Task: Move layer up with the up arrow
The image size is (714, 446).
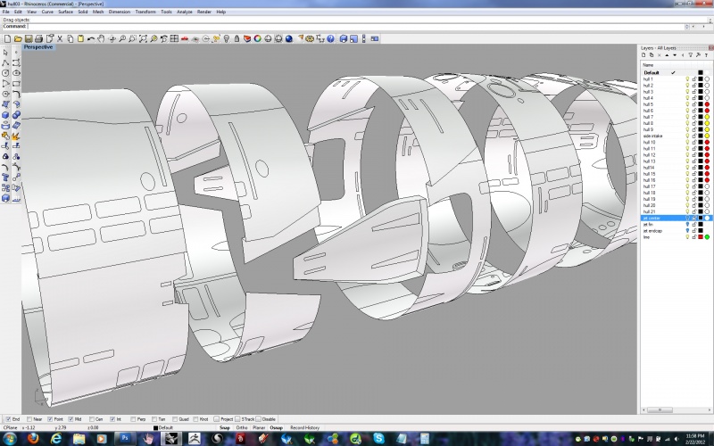Action: tap(667, 55)
